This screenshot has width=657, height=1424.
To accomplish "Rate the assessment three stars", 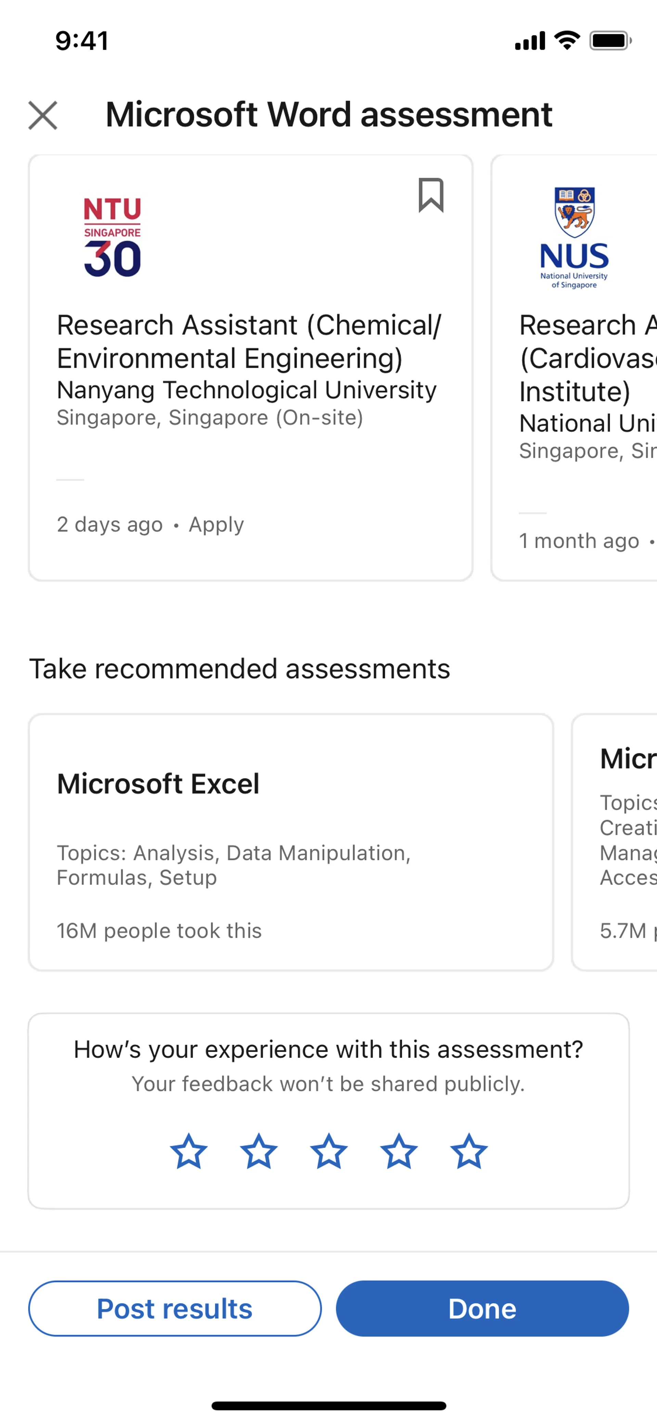I will tap(328, 1151).
